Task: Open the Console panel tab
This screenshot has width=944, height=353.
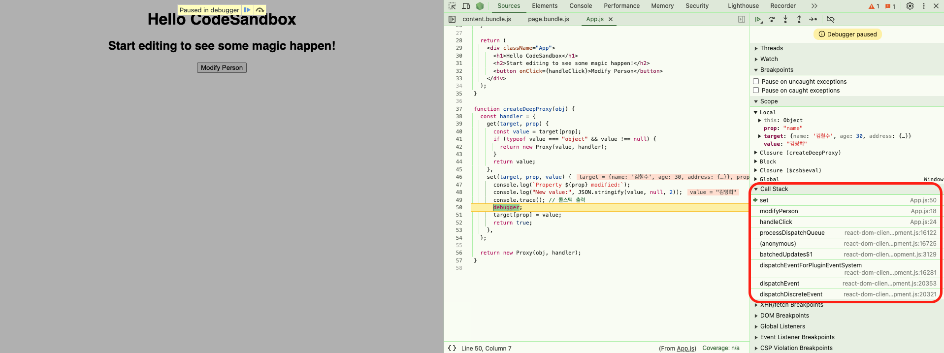Action: coord(581,6)
